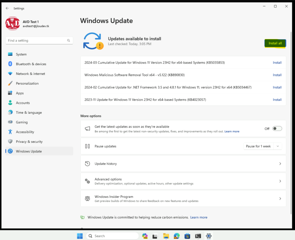Open Microsoft Store from the taskbar

(x=187, y=236)
